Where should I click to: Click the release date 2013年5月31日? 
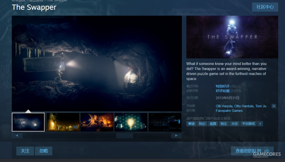click(227, 98)
